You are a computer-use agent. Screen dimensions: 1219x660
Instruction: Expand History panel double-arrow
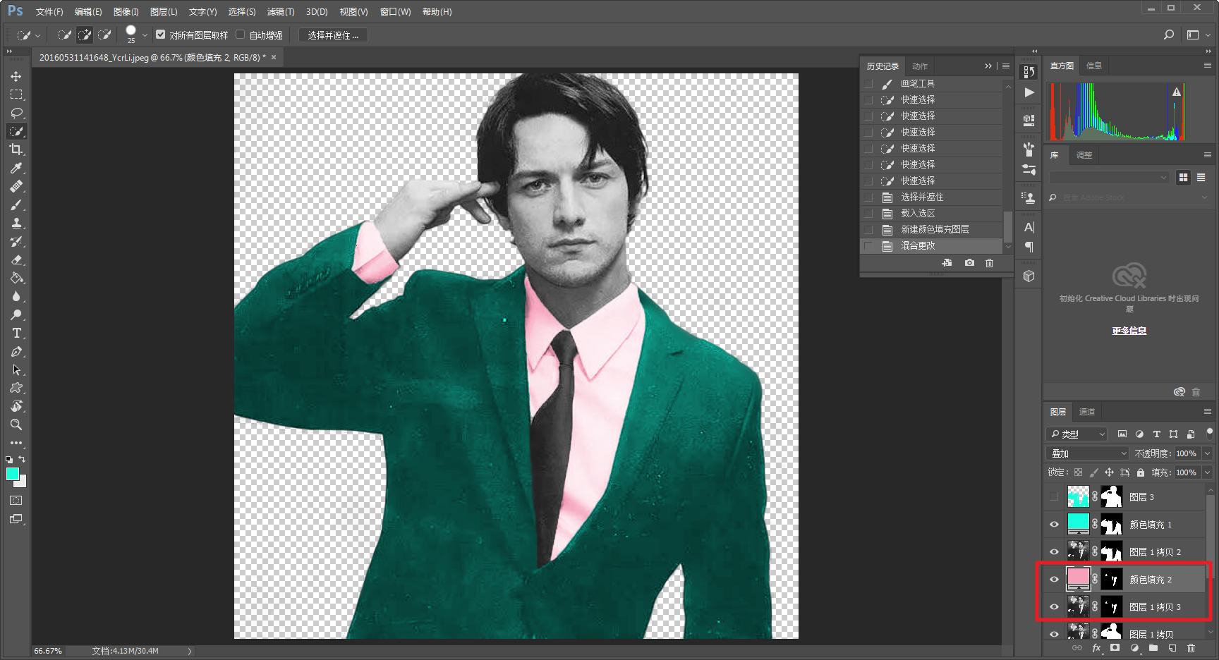pos(988,66)
